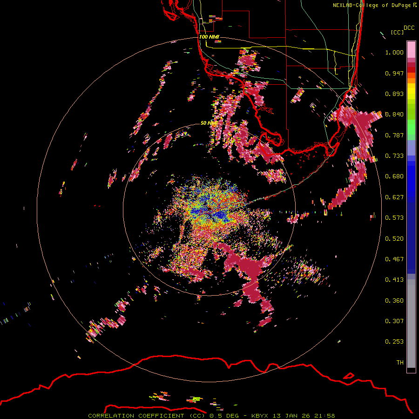
Task: Click the 21:58 timestamp
Action: tap(324, 416)
